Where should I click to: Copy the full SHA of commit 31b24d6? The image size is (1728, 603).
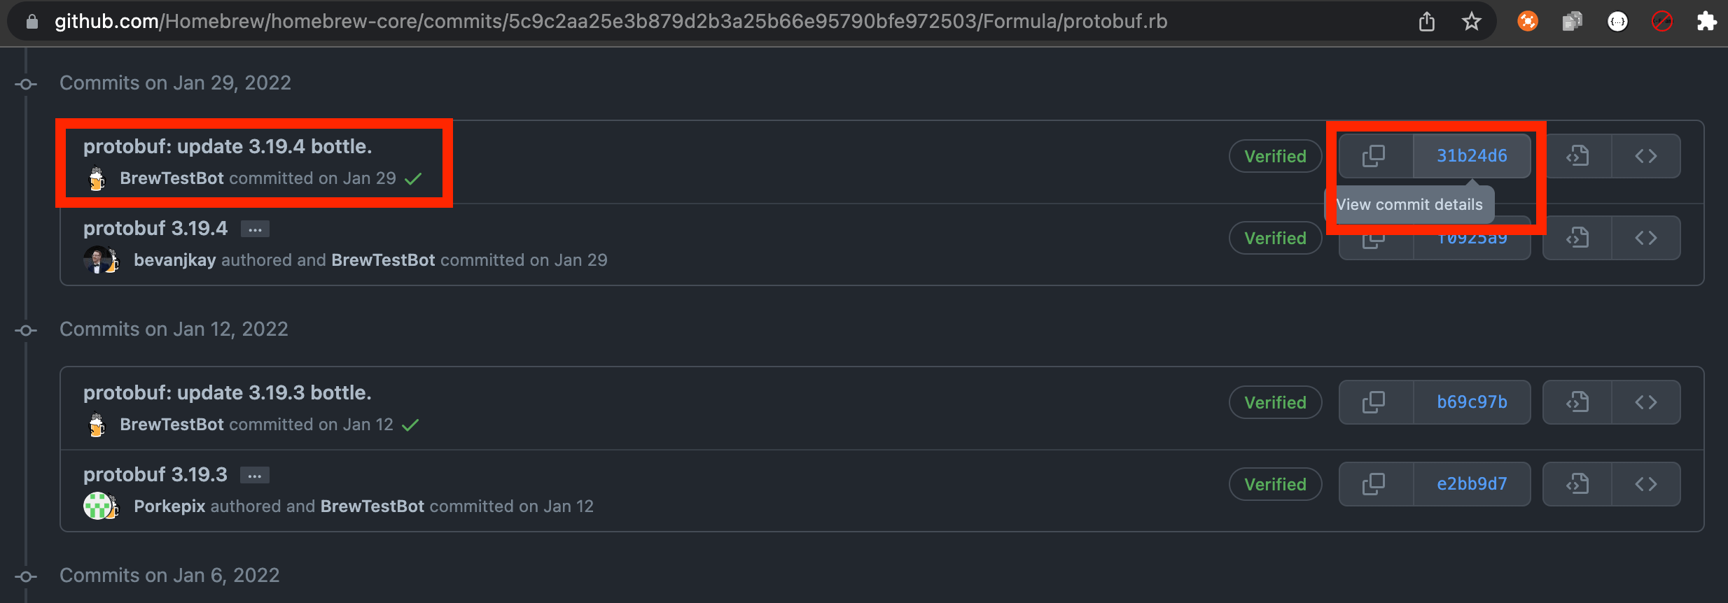1372,155
